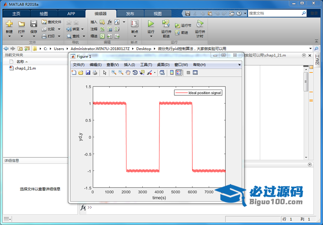The image size is (323, 225).
Task: Click the Breakpoints (断点) icon
Action: click(x=135, y=24)
